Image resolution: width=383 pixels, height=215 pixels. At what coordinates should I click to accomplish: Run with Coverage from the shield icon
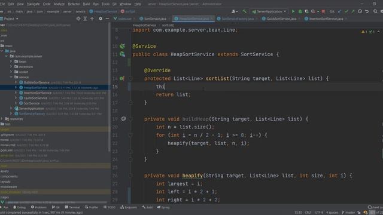click(x=306, y=11)
